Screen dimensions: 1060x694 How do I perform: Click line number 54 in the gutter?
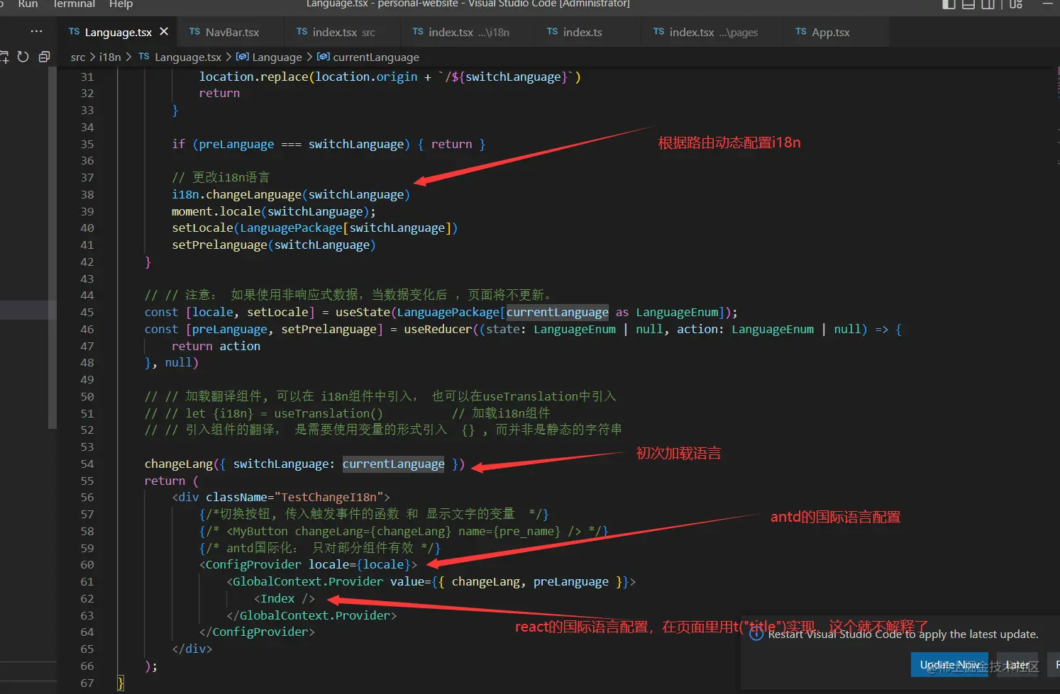pos(87,464)
